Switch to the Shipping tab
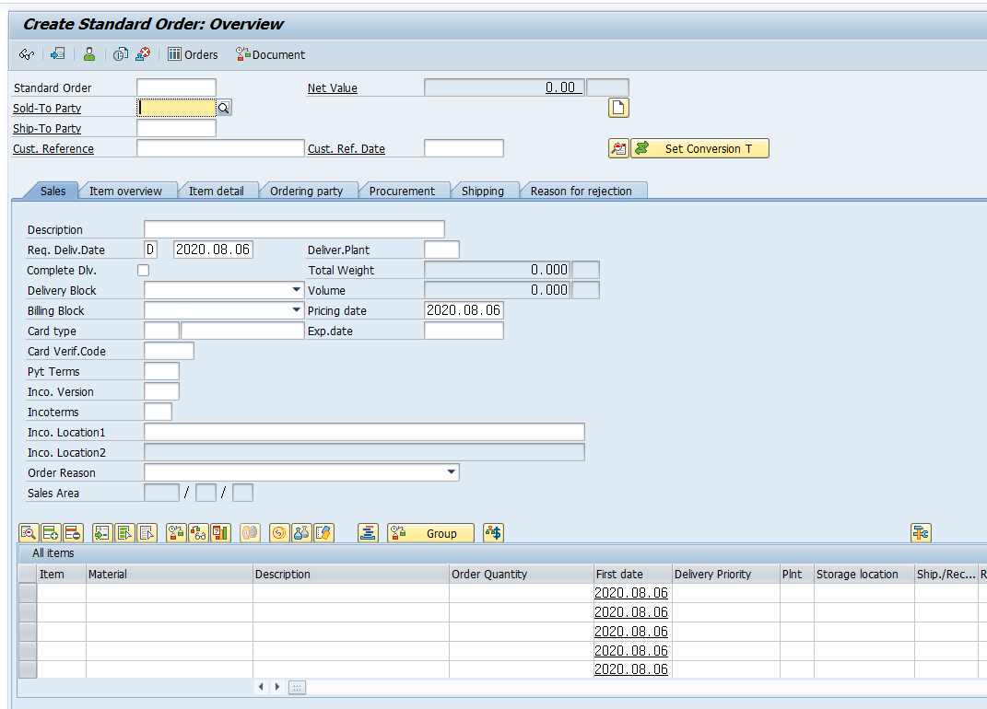The height and width of the screenshot is (709, 987). click(485, 191)
